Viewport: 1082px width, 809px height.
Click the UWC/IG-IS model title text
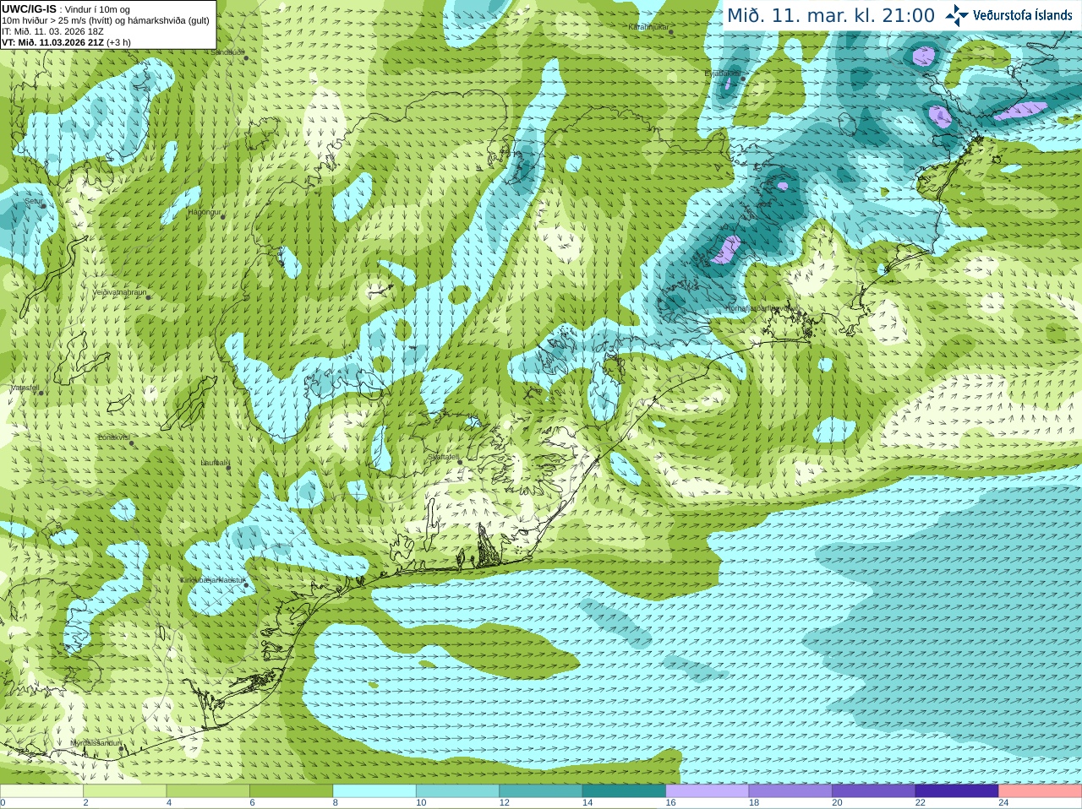(30, 8)
